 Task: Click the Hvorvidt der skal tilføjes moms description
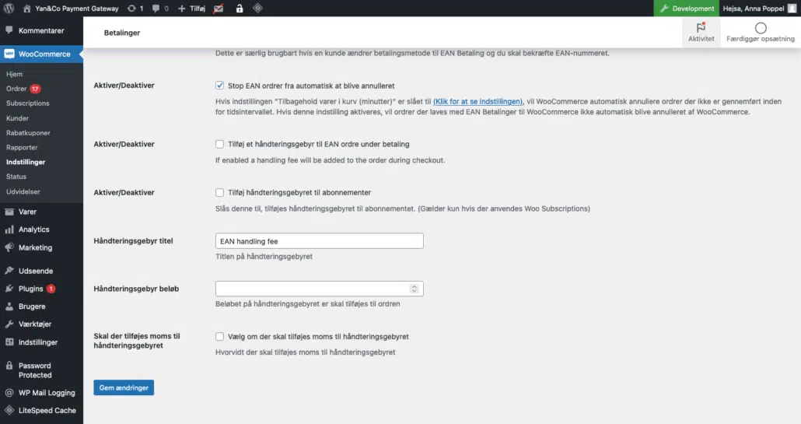pyautogui.click(x=306, y=352)
